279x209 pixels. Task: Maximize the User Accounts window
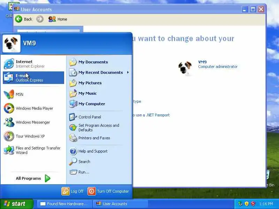click(253, 9)
